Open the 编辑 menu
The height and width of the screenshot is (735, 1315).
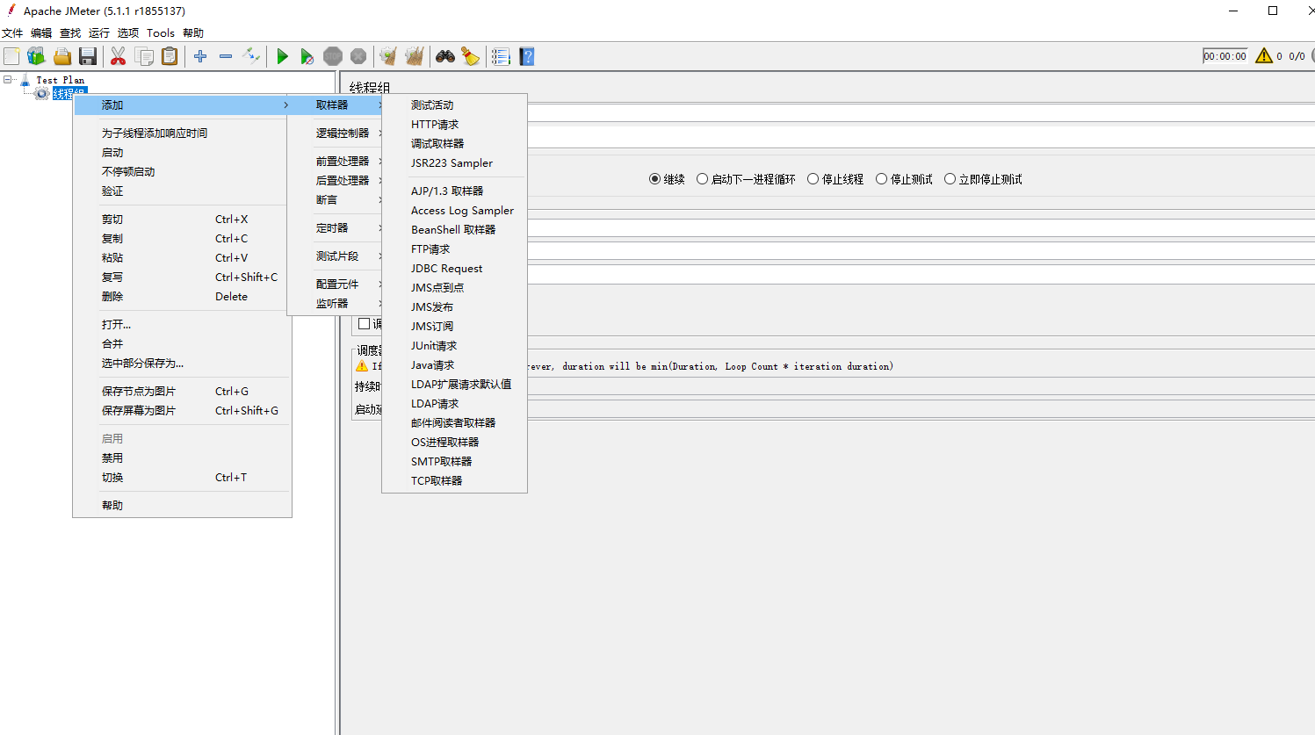[x=41, y=33]
